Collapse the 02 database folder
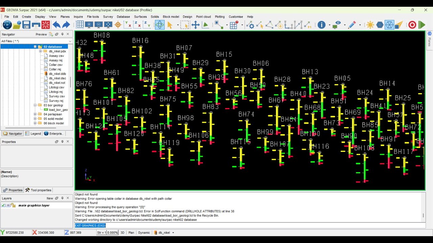The height and width of the screenshot is (243, 433). click(35, 47)
